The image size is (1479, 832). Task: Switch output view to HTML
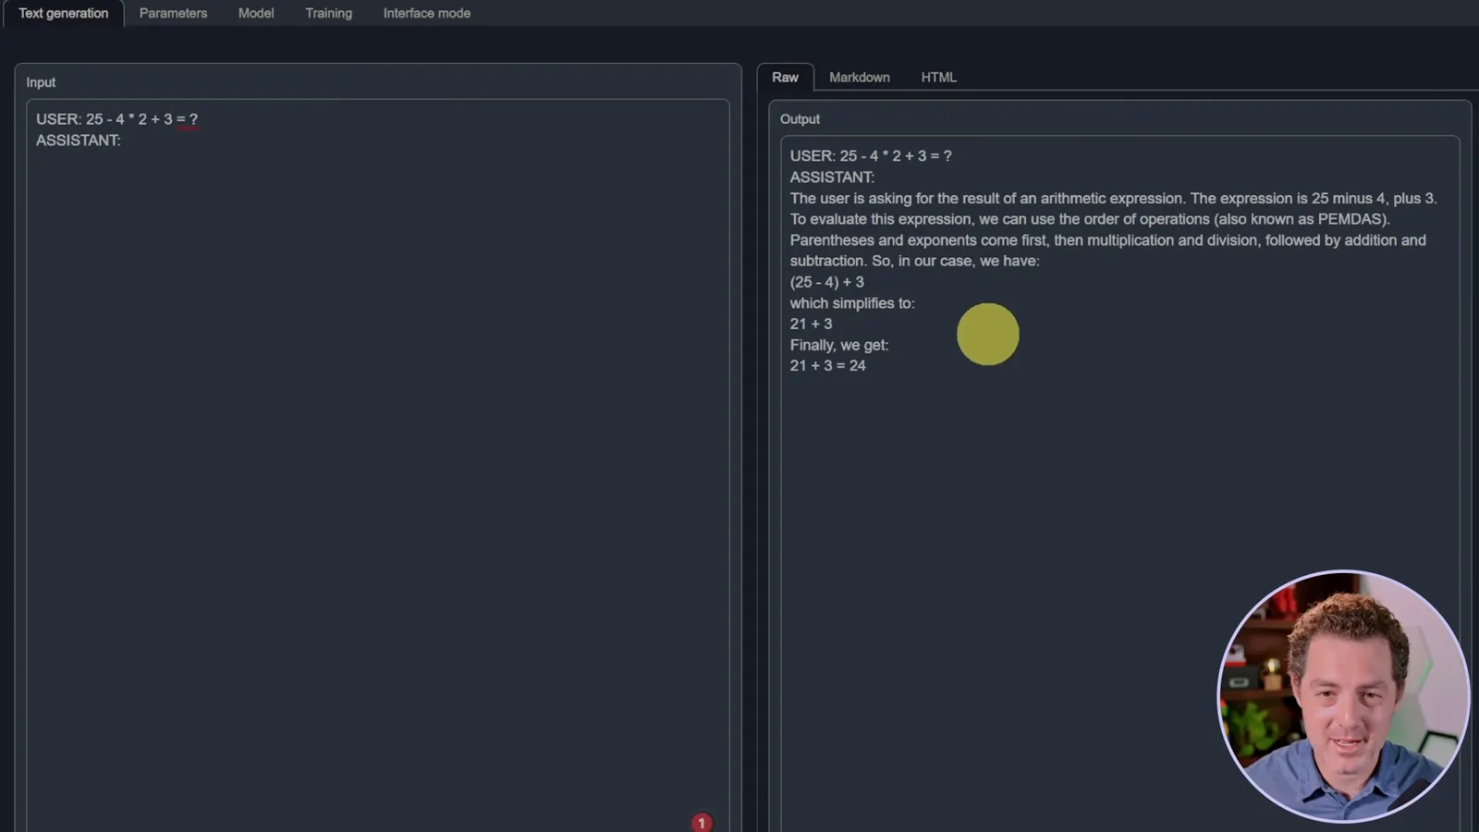pos(938,78)
